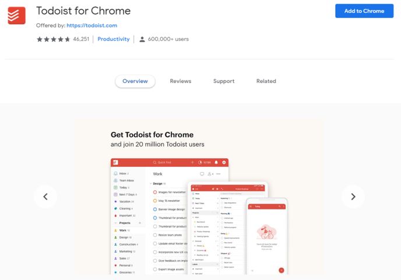401x280 pixels.
Task: Click Team Inbox in preview sidebar
Action: 124,180
